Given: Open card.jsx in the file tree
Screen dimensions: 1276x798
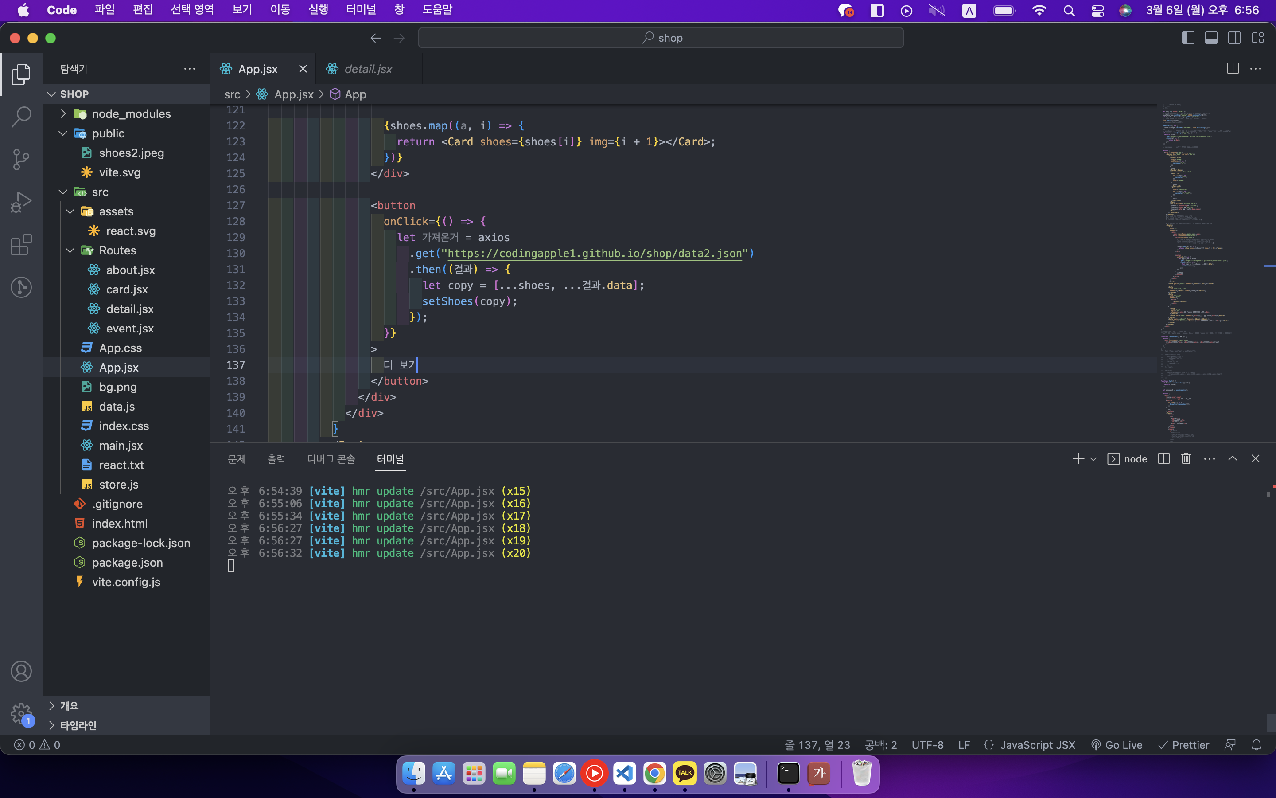Looking at the screenshot, I should (127, 289).
